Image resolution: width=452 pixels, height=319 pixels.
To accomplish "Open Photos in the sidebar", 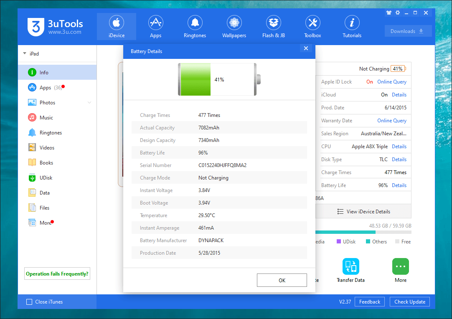I will (x=57, y=103).
